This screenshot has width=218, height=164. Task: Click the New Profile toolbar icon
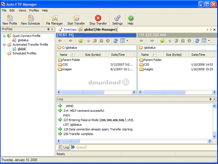(x=10, y=20)
